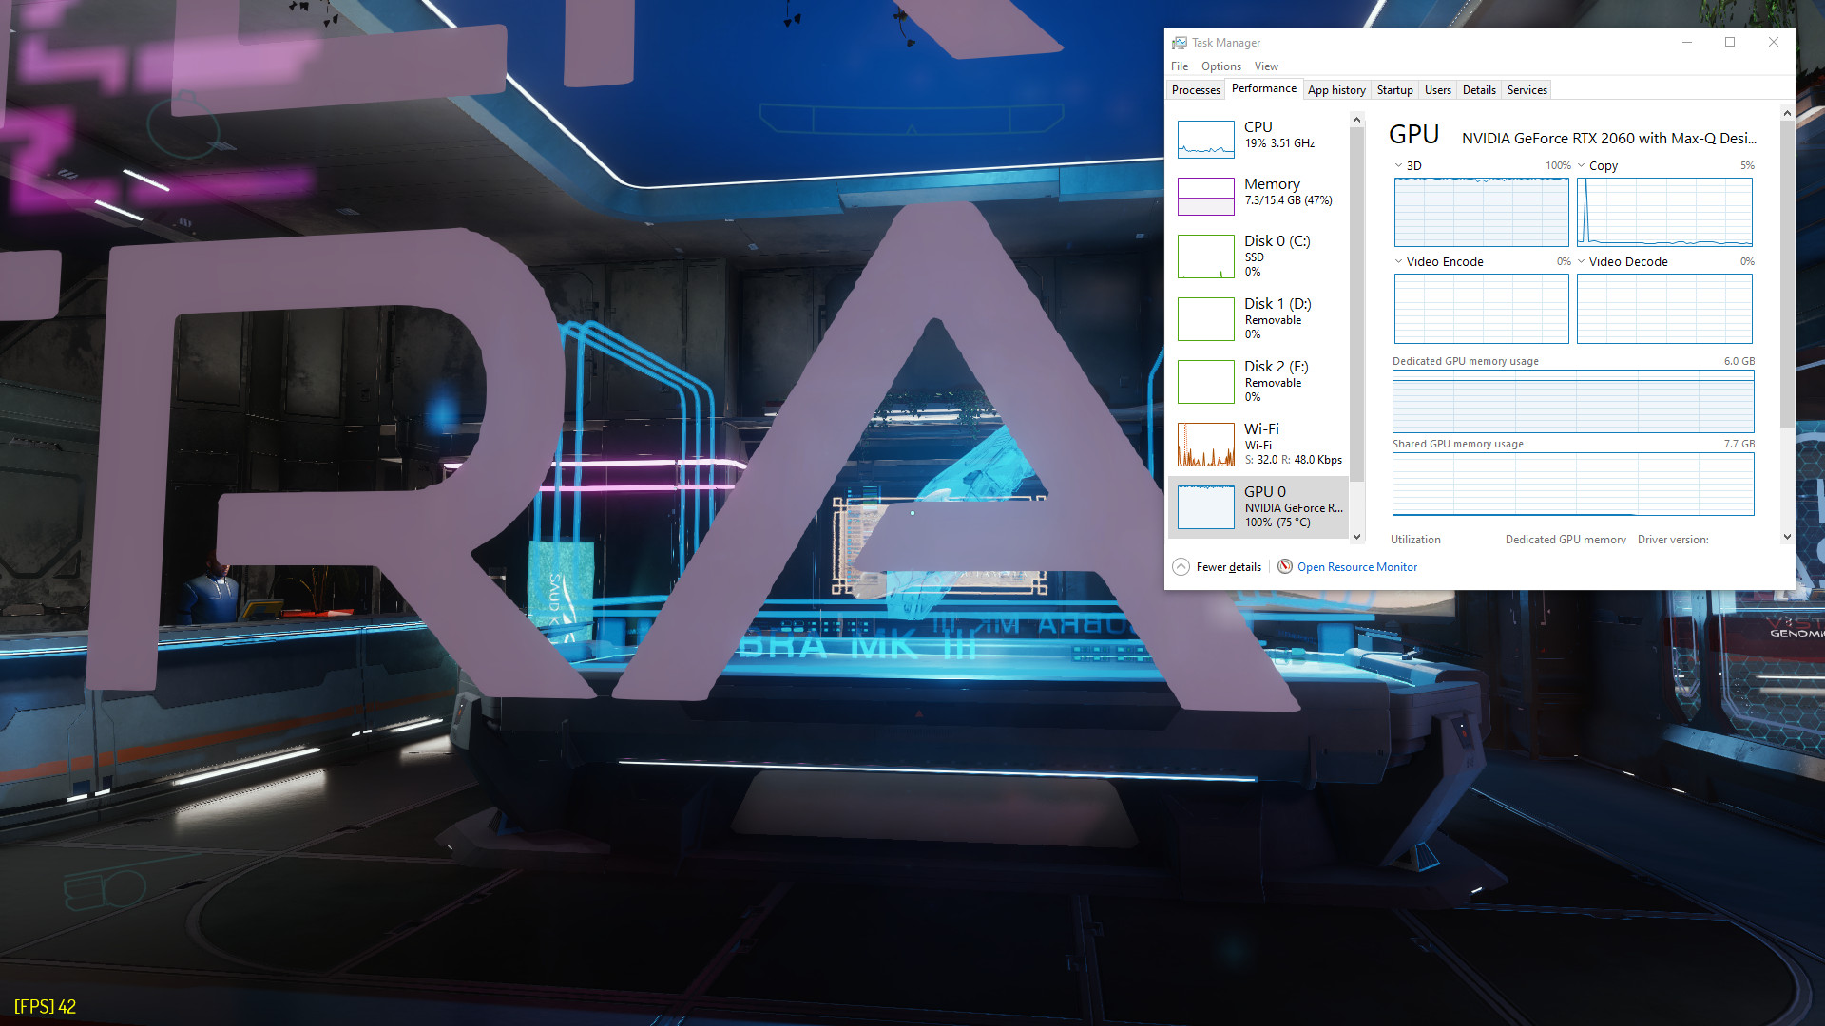Screen dimensions: 1825x1026
Task: Switch to the Processes tab
Action: [x=1196, y=90]
